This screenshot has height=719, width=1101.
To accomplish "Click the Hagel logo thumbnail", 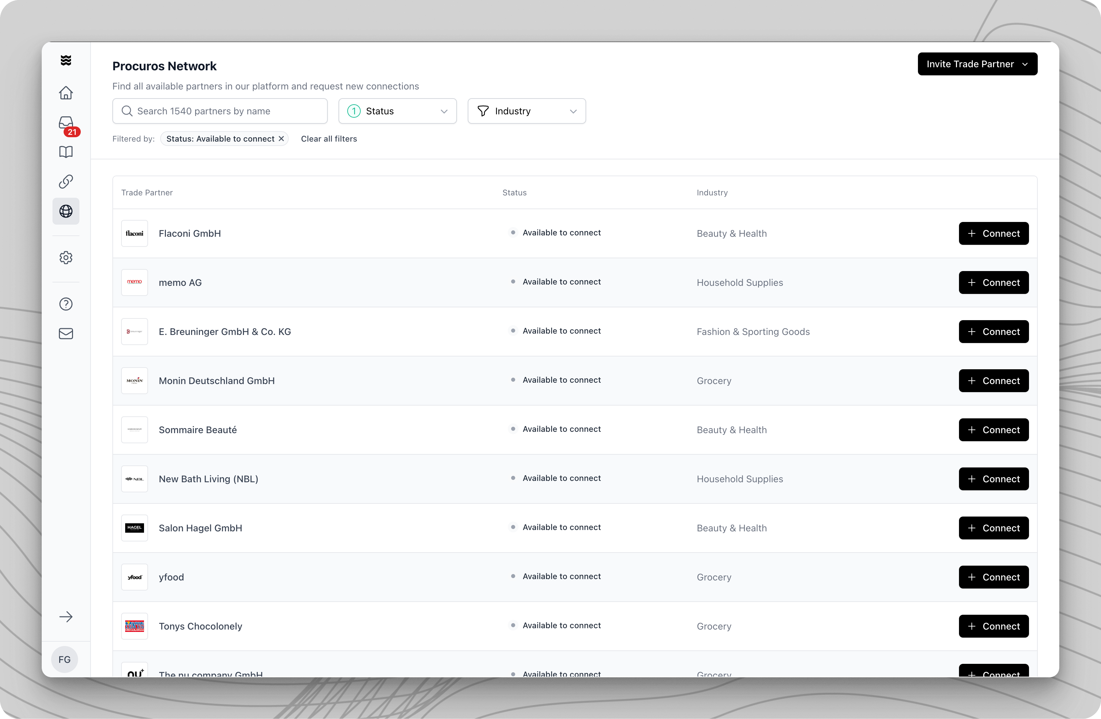I will (135, 528).
